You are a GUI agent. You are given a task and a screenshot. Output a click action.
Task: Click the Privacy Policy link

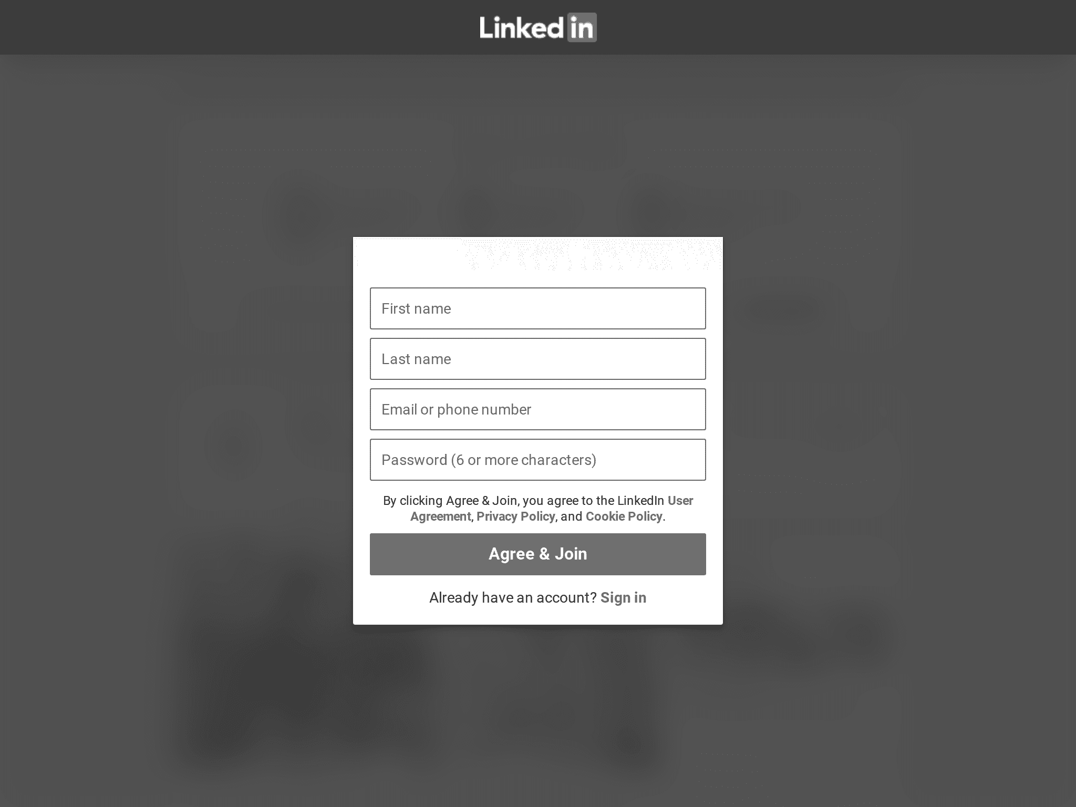point(516,516)
